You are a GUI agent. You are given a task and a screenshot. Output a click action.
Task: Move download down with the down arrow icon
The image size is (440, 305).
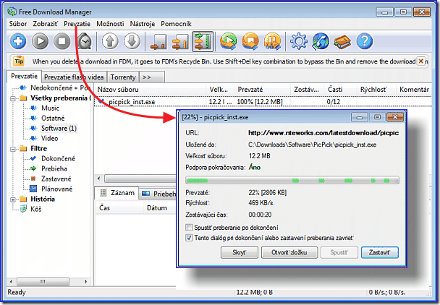coord(132,41)
